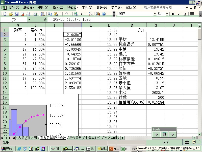Screen dimensions: 202x152
Task: Click the formula bar text field
Action: (124, 20)
